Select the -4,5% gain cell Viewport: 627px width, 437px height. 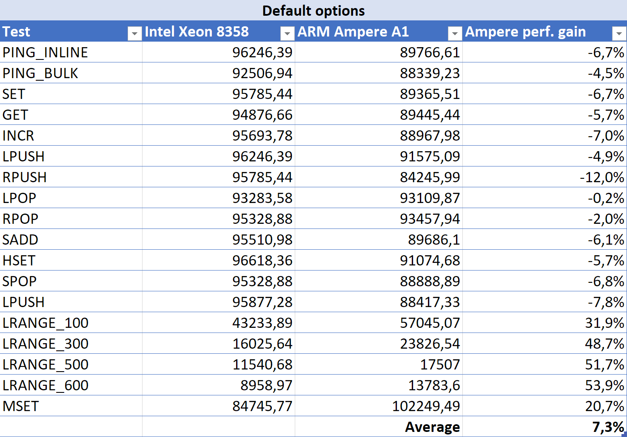click(x=544, y=73)
